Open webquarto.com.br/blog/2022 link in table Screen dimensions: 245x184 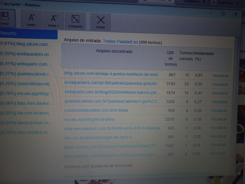pos(112,92)
